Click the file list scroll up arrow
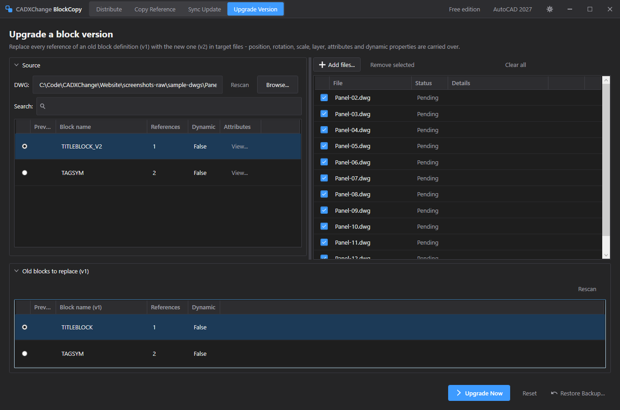The width and height of the screenshot is (620, 410). pyautogui.click(x=606, y=80)
